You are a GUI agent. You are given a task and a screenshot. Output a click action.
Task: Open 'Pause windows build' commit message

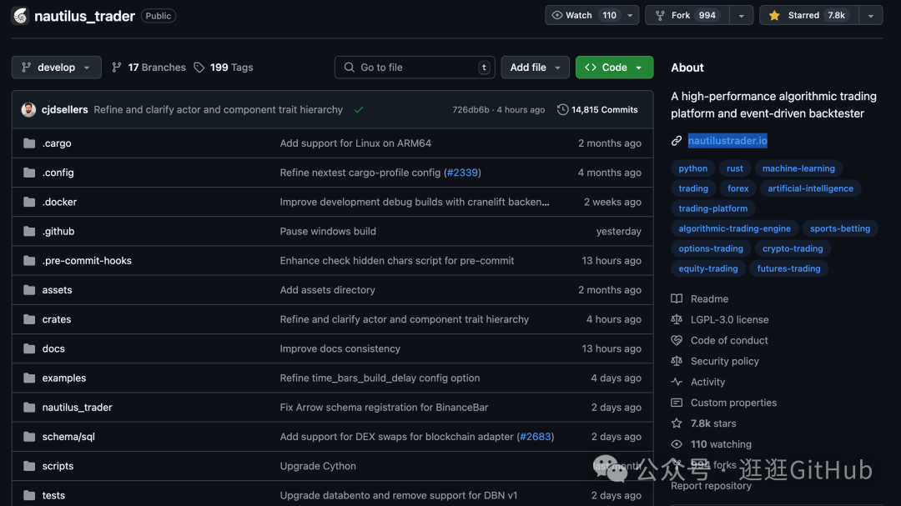(328, 231)
